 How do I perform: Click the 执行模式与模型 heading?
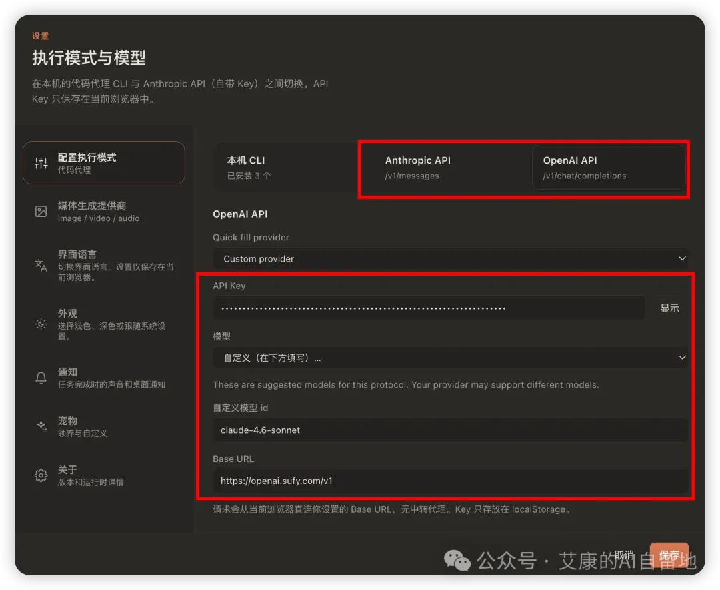click(89, 58)
